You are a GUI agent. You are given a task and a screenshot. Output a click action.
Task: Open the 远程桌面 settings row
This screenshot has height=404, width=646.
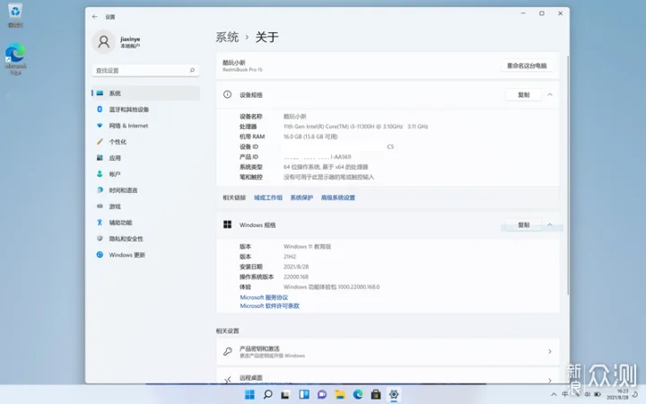(x=388, y=376)
